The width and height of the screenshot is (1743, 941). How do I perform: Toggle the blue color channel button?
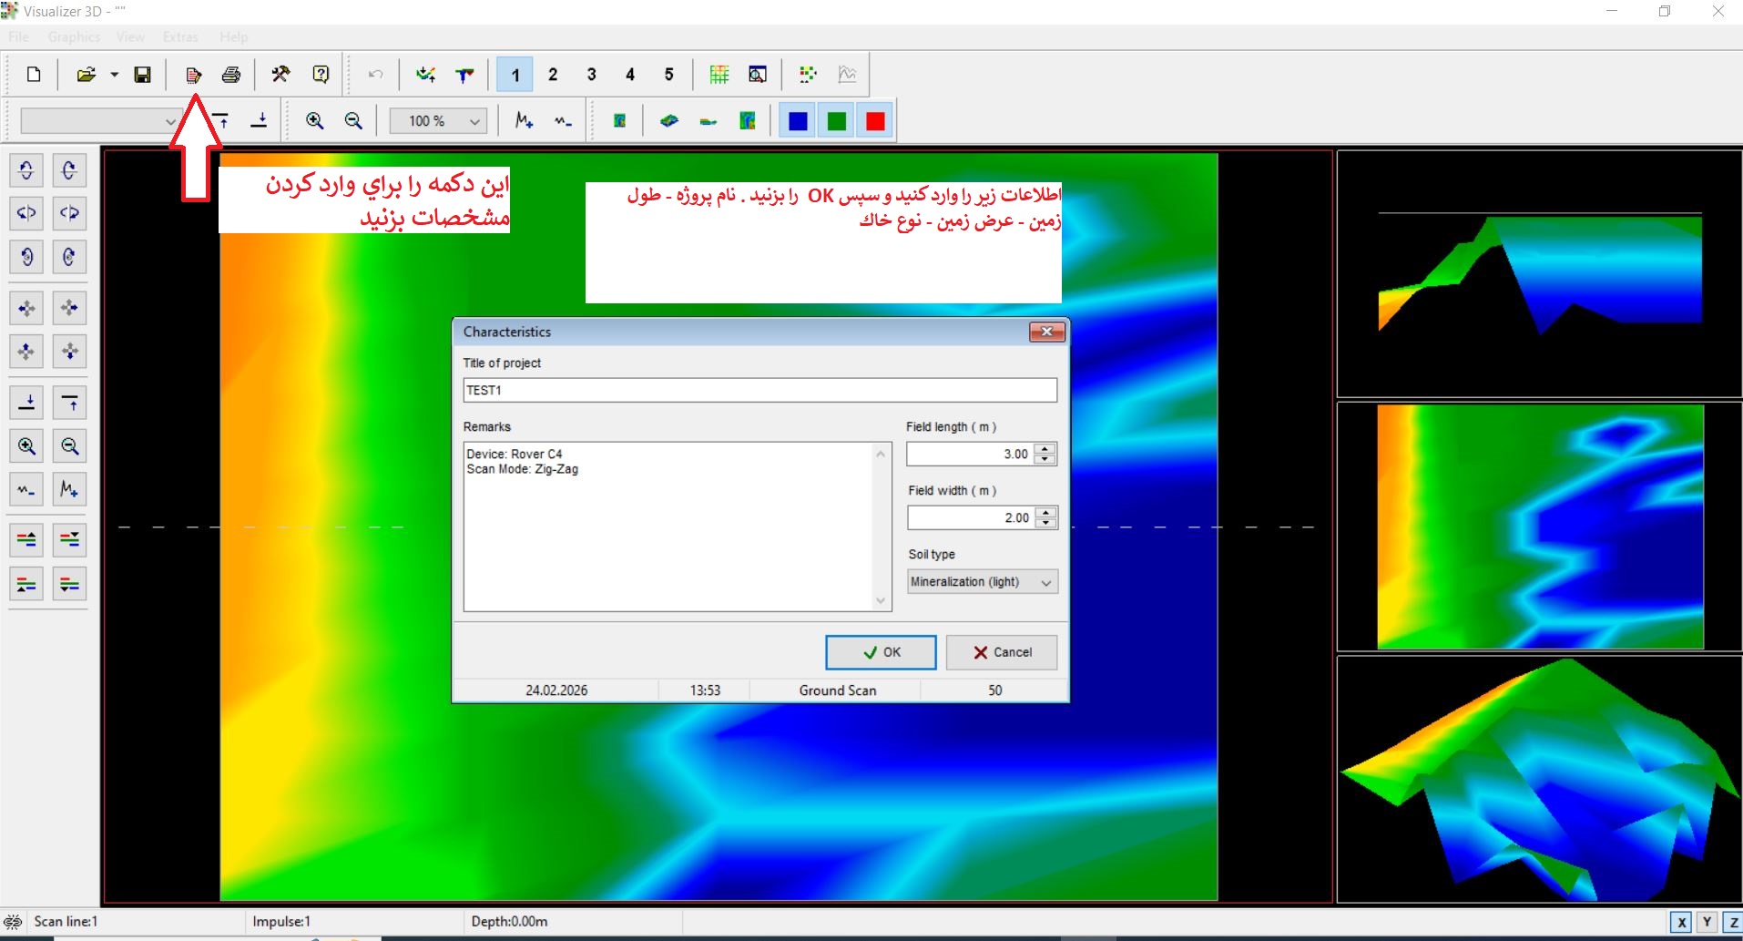(798, 121)
